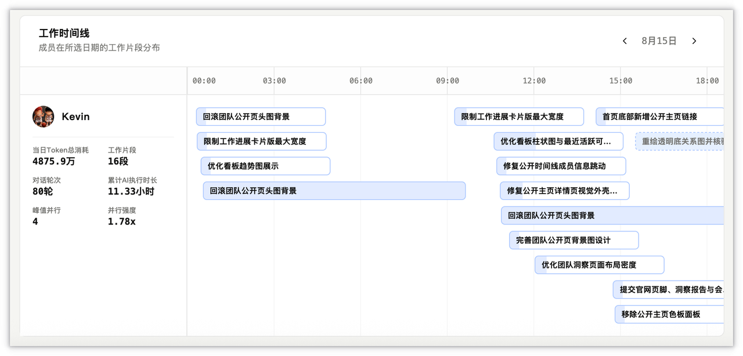743x356 pixels.
Task: Open the 移除公开主页色板面板 segment
Action: (669, 314)
